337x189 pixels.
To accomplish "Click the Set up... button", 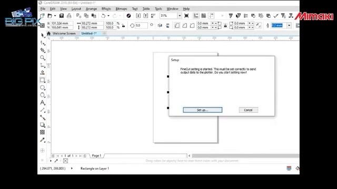I will pos(202,110).
